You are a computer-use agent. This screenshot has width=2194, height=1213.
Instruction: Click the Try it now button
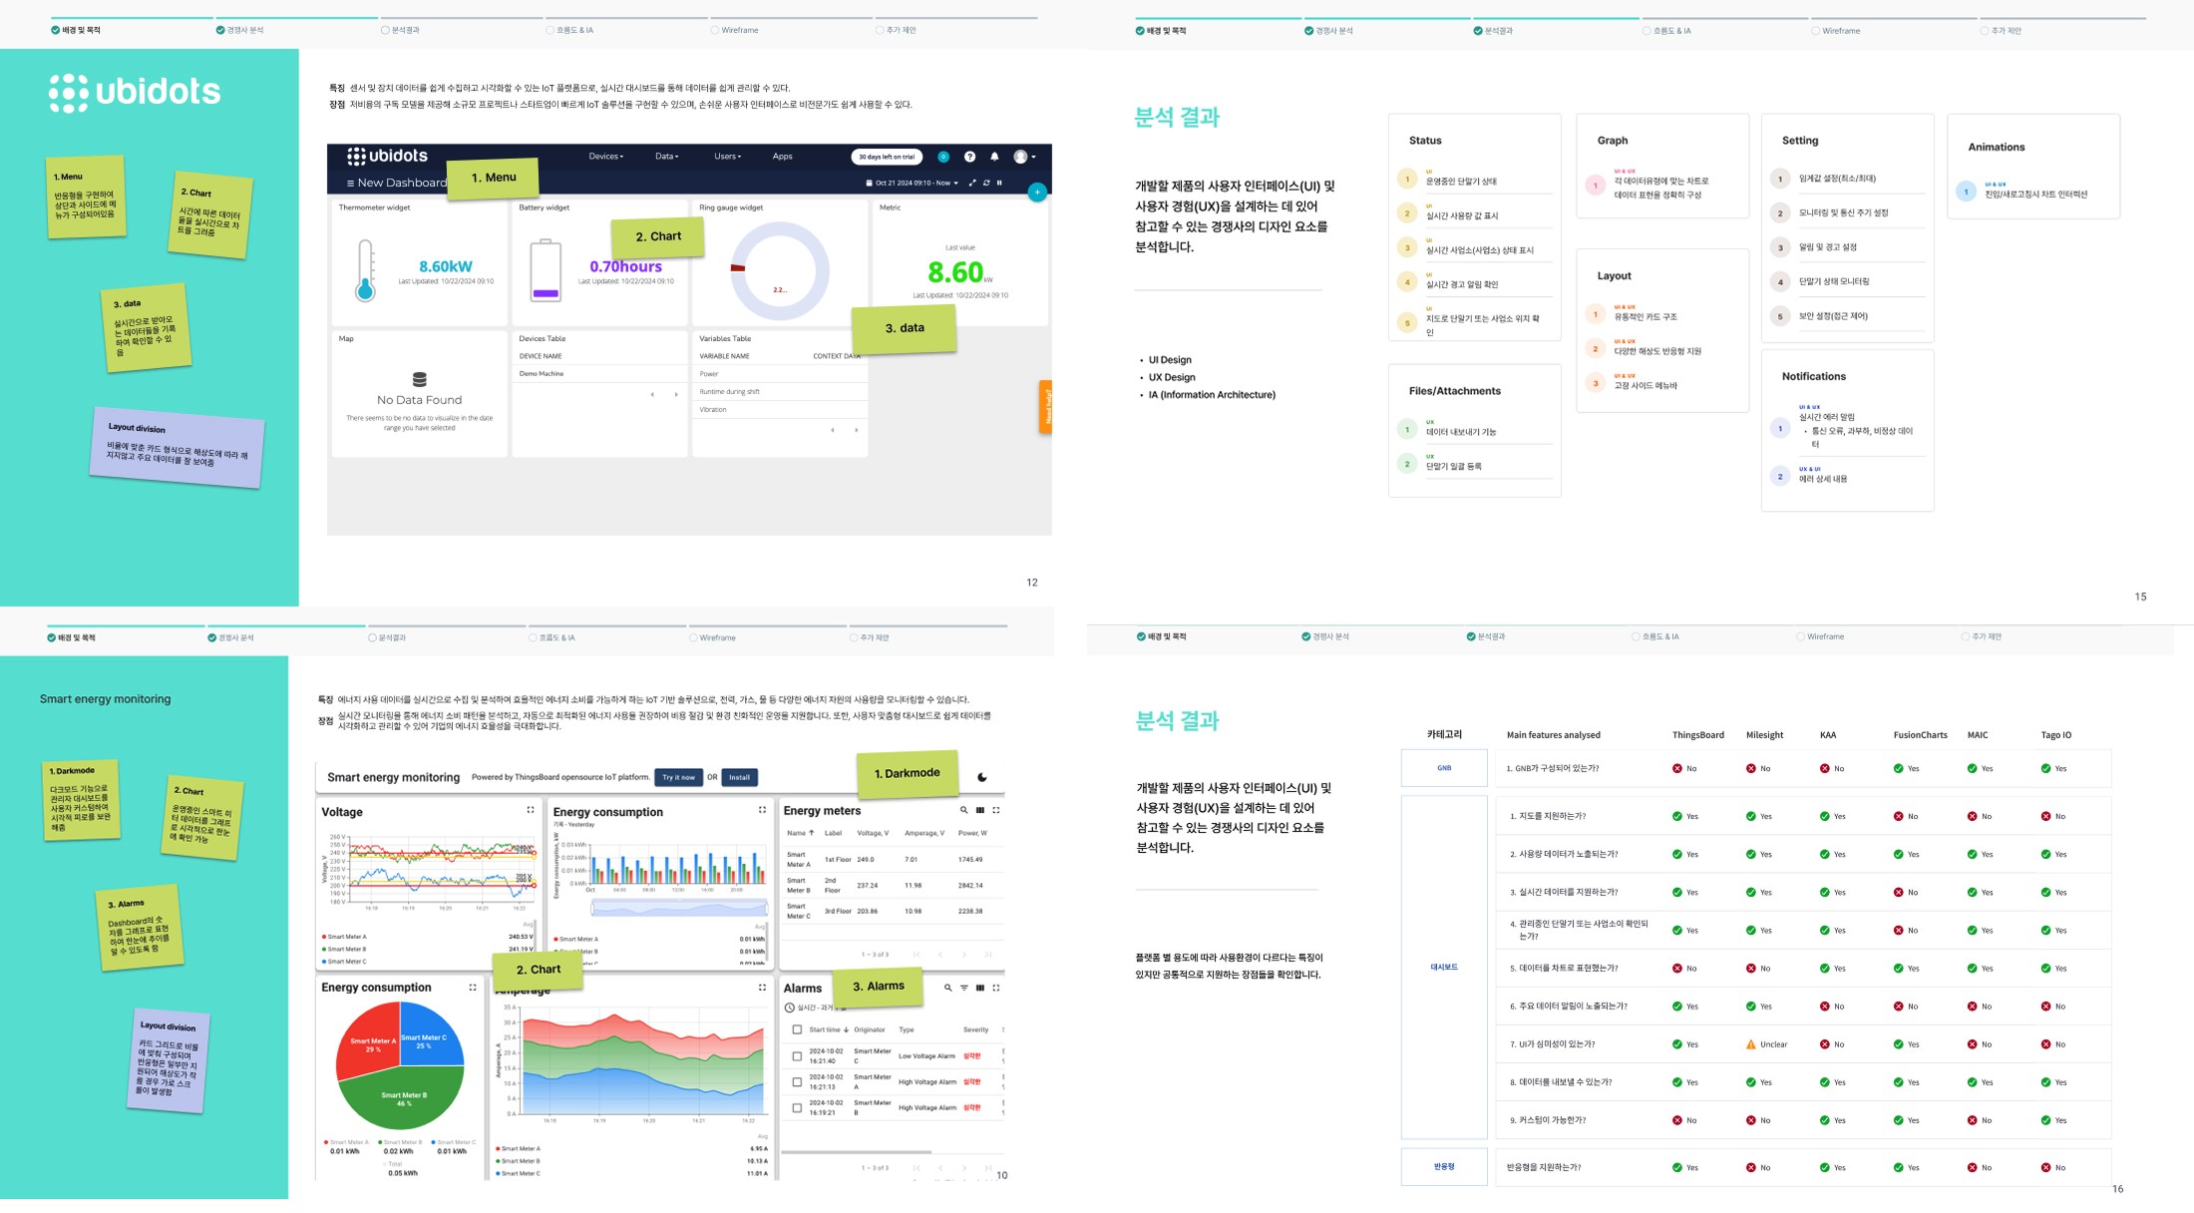(678, 777)
